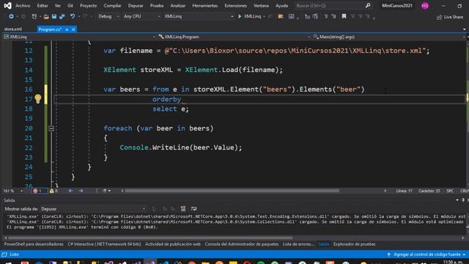Viewport: 469px width, 264px height.
Task: Click the editor horizontal scrollbar
Action: (x=232, y=191)
